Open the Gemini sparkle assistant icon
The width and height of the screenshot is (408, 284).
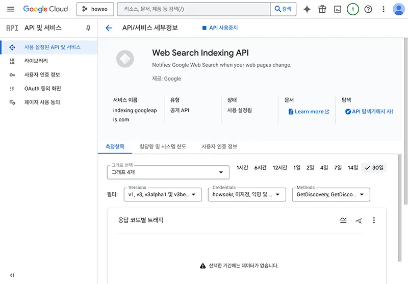click(x=307, y=9)
